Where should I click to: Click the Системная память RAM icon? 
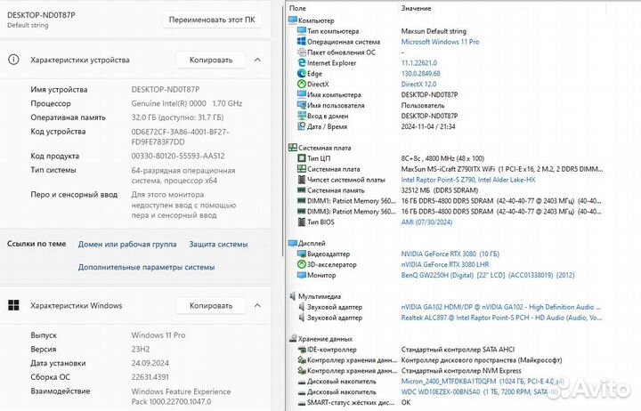[302, 190]
